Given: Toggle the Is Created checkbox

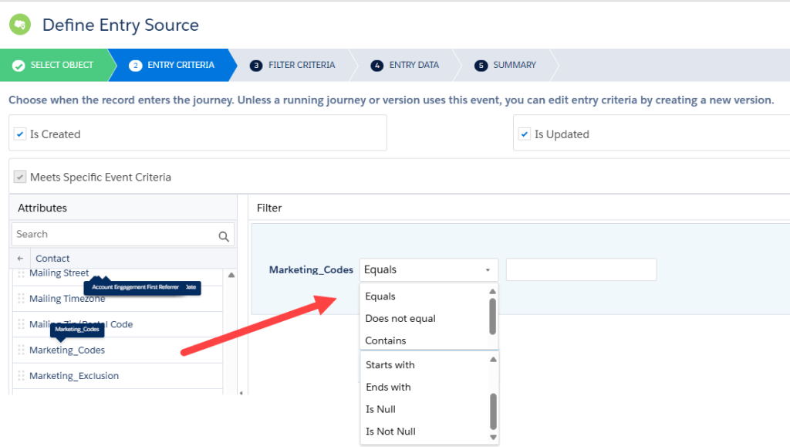Looking at the screenshot, I should pos(20,134).
